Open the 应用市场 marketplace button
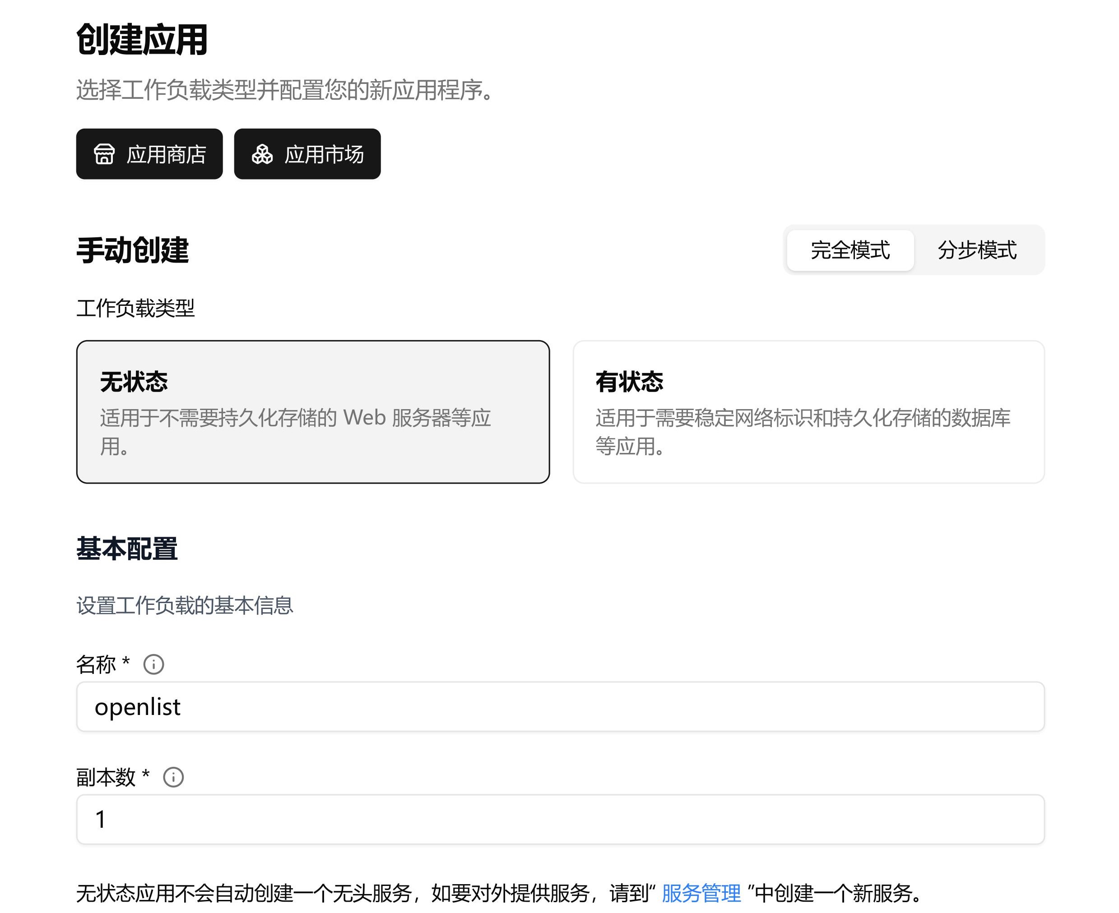Image resolution: width=1119 pixels, height=913 pixels. 307,154
